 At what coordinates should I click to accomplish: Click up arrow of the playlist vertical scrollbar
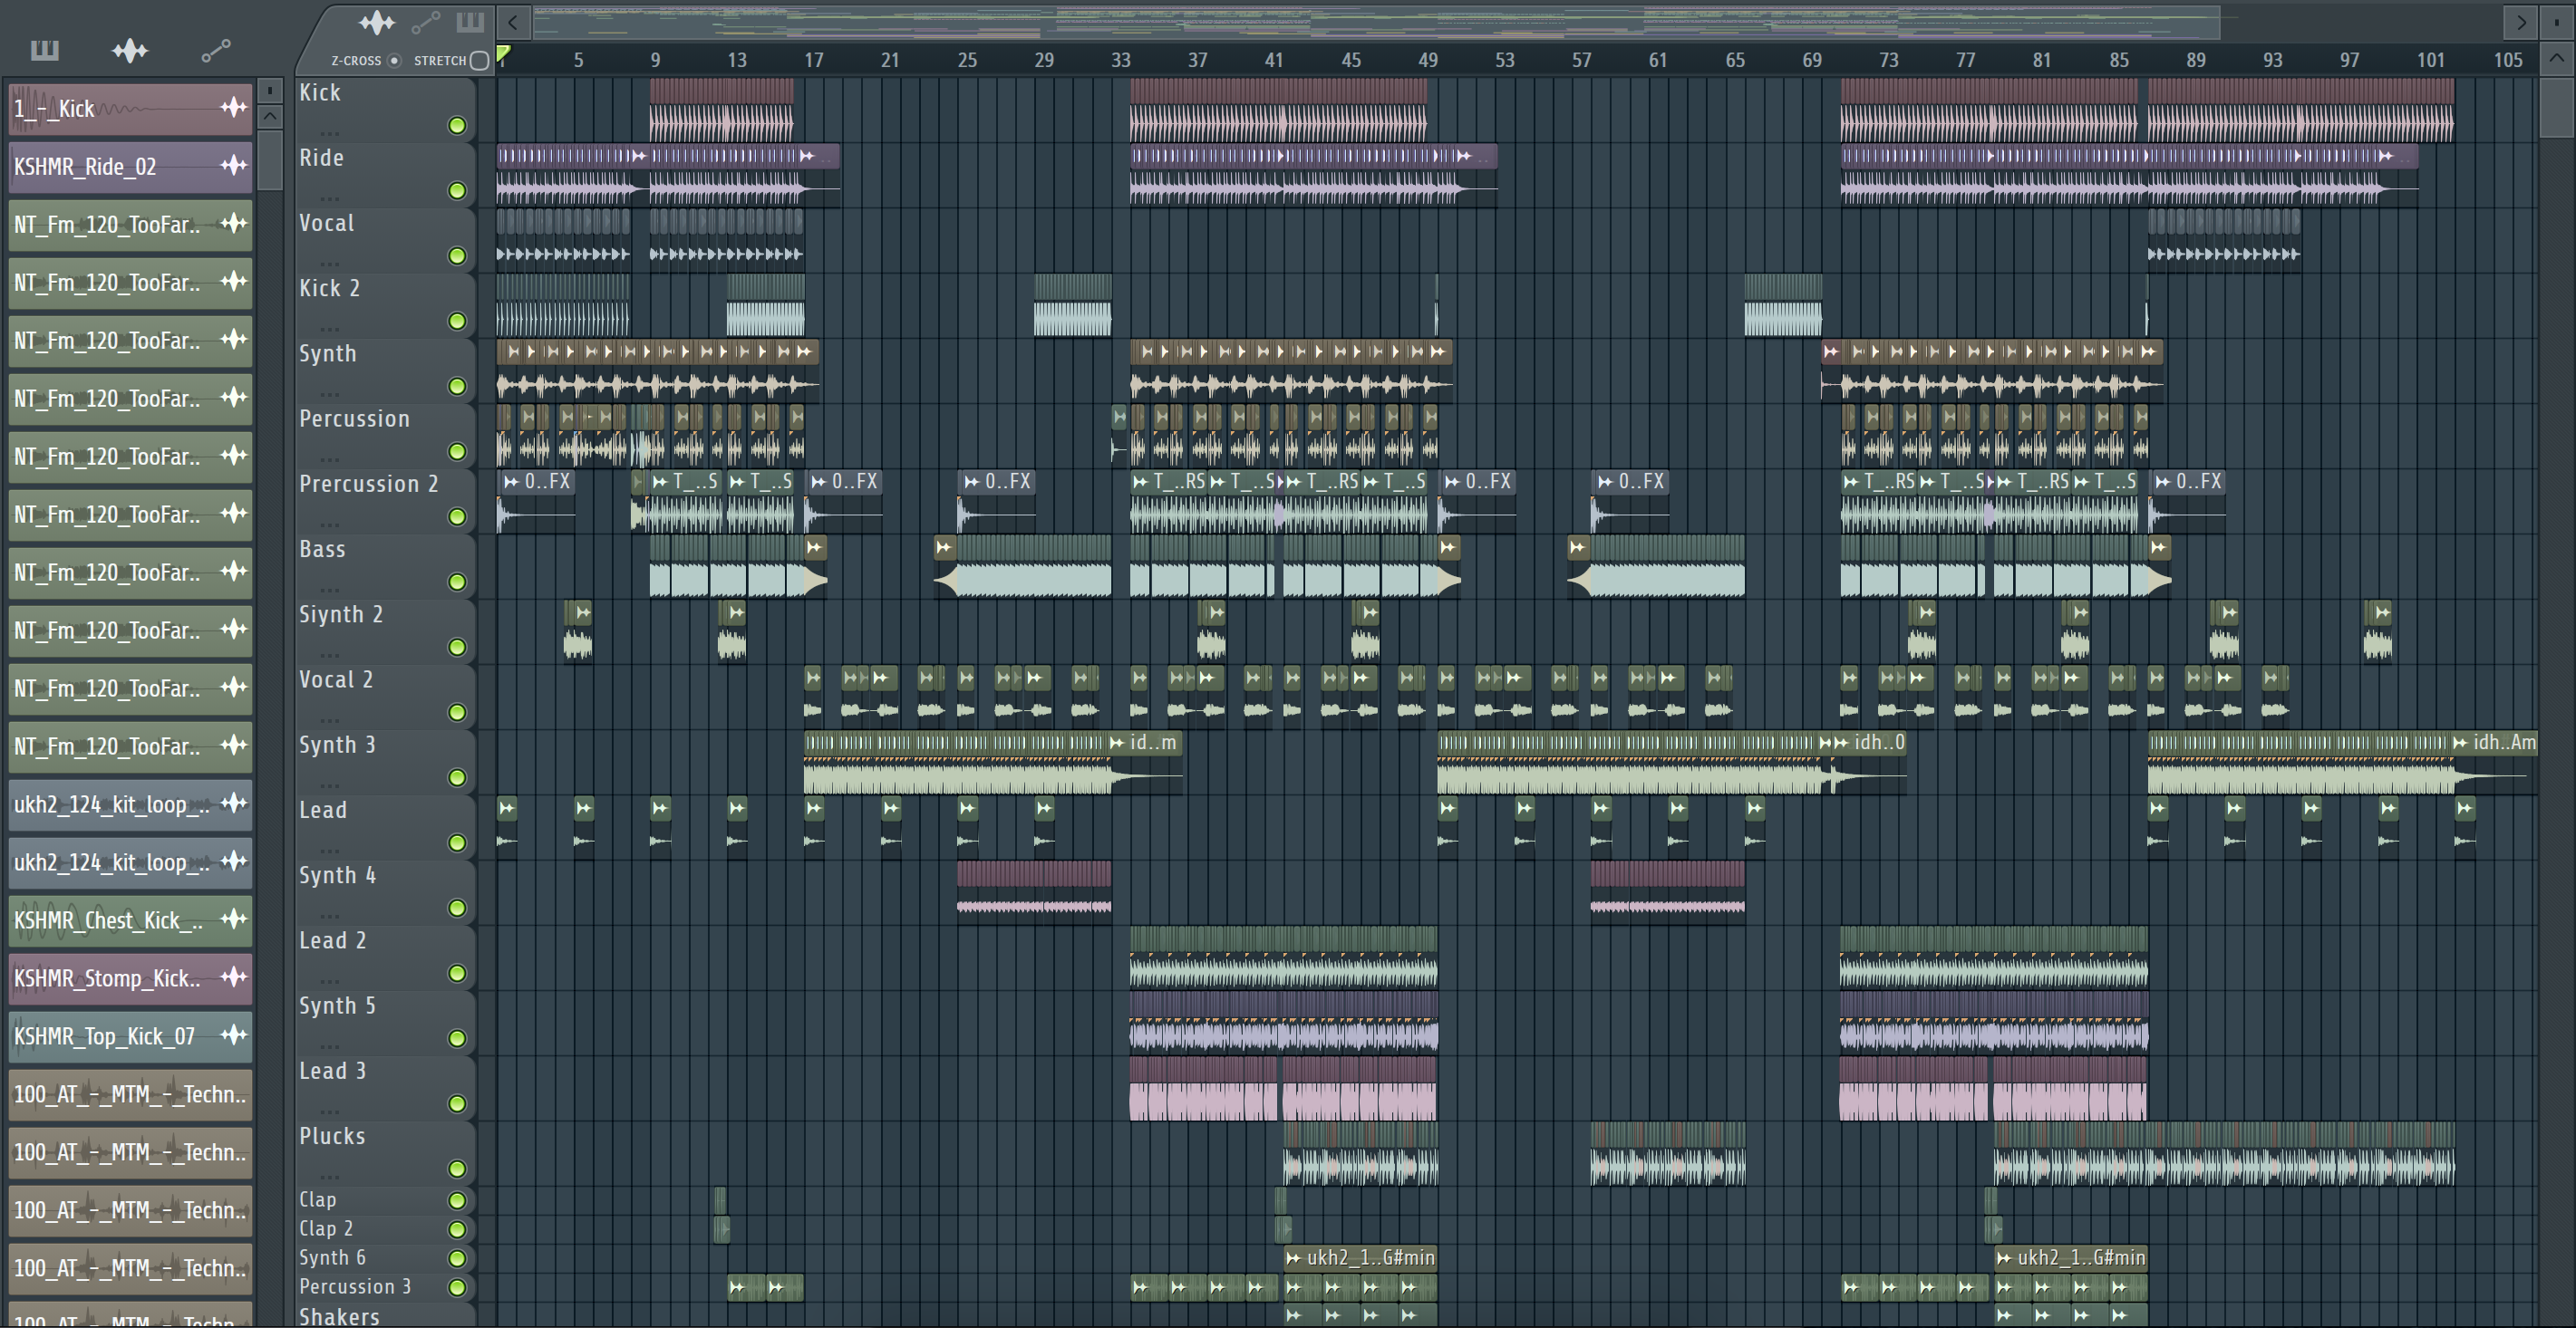click(2556, 59)
